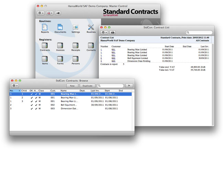
Task: Sort by the Cust. column header
Action: click(55, 91)
